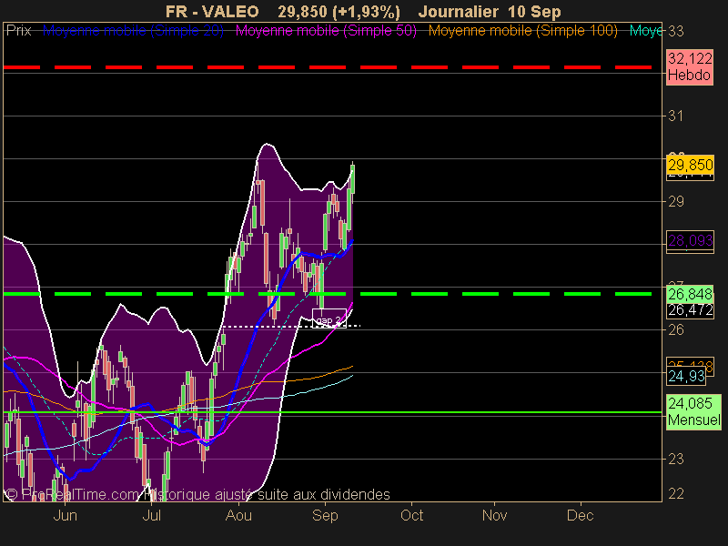Click the white "26,472" price label

(x=691, y=309)
